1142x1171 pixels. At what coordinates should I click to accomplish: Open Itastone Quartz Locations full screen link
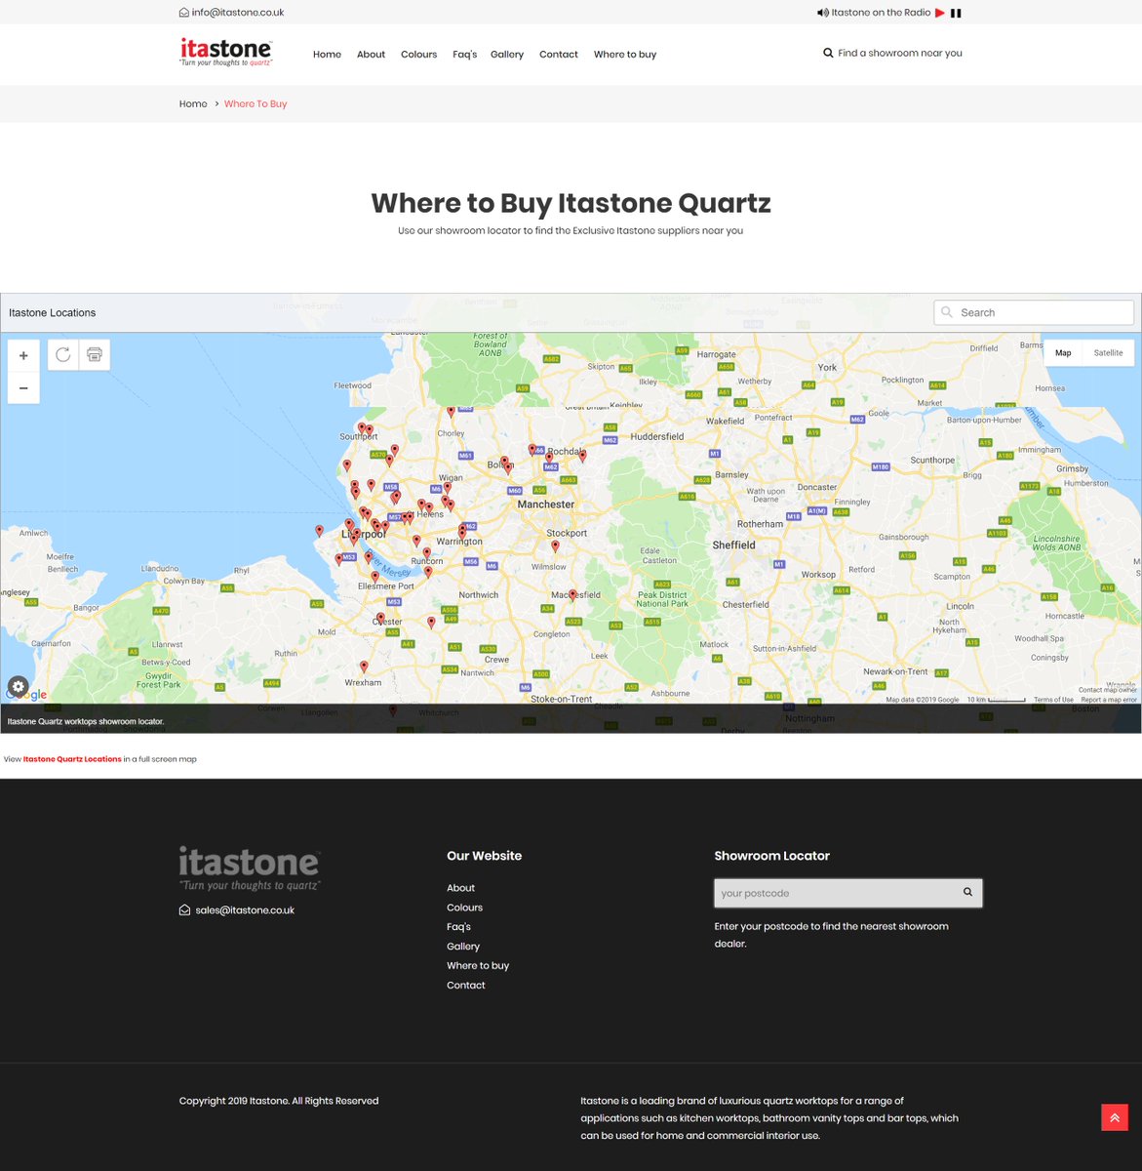click(x=72, y=759)
